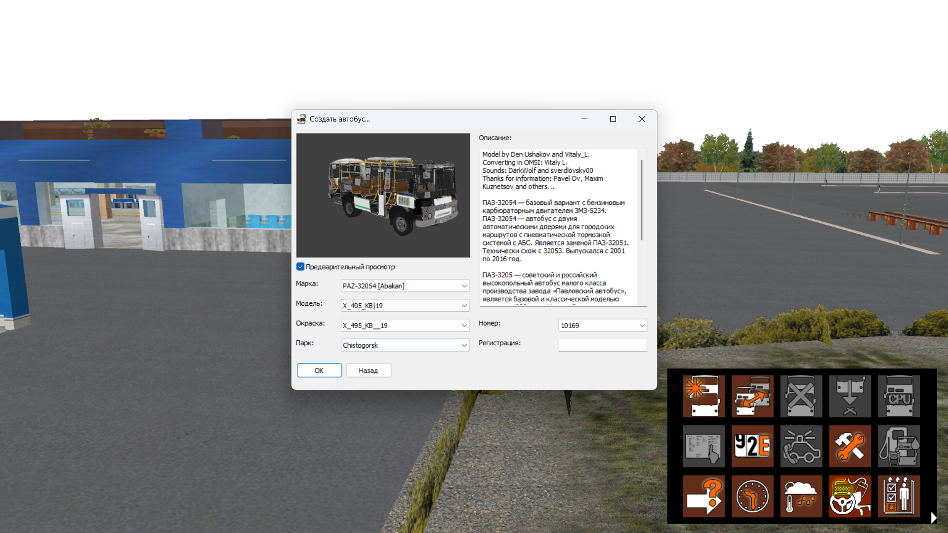Click the 'Номер:' label
Screen dimensions: 948x533
[490, 323]
